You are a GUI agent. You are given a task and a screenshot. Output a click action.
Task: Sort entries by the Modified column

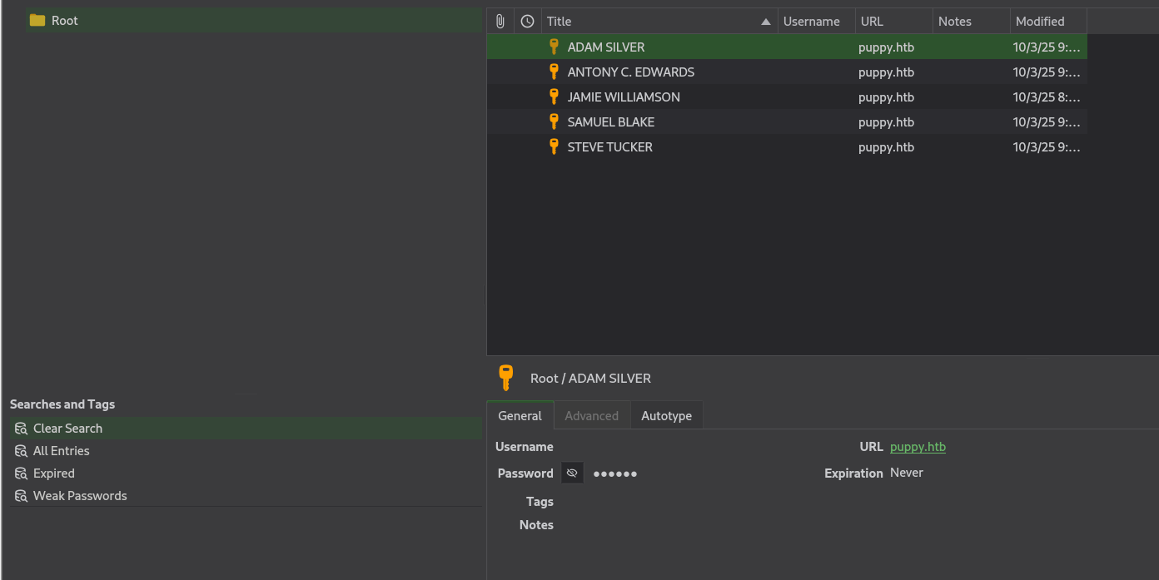click(1040, 22)
